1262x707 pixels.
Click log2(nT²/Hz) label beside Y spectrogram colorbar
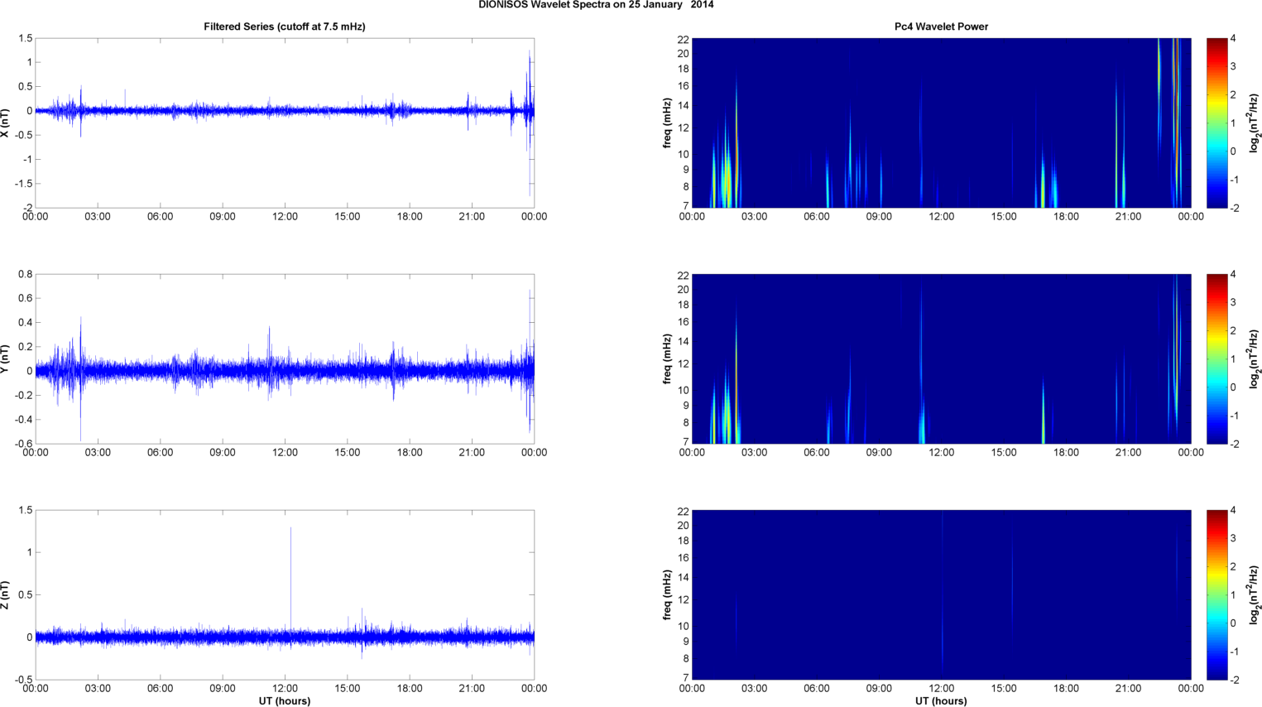coord(1255,358)
